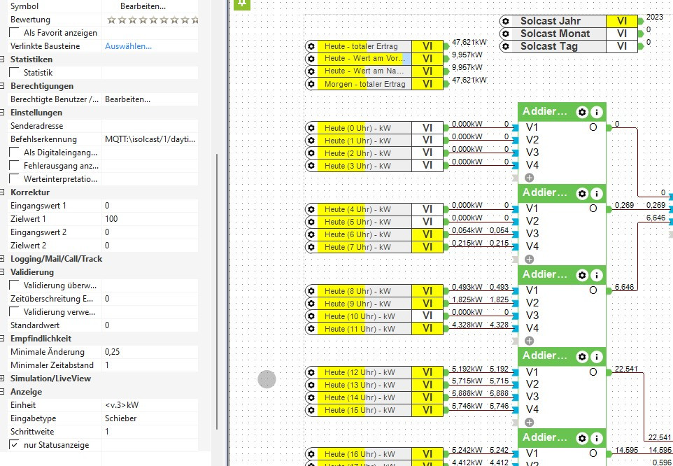Viewport: 673px width, 466px height.
Task: Click the gear icon on Solcast Jahr block
Action: pyautogui.click(x=506, y=21)
